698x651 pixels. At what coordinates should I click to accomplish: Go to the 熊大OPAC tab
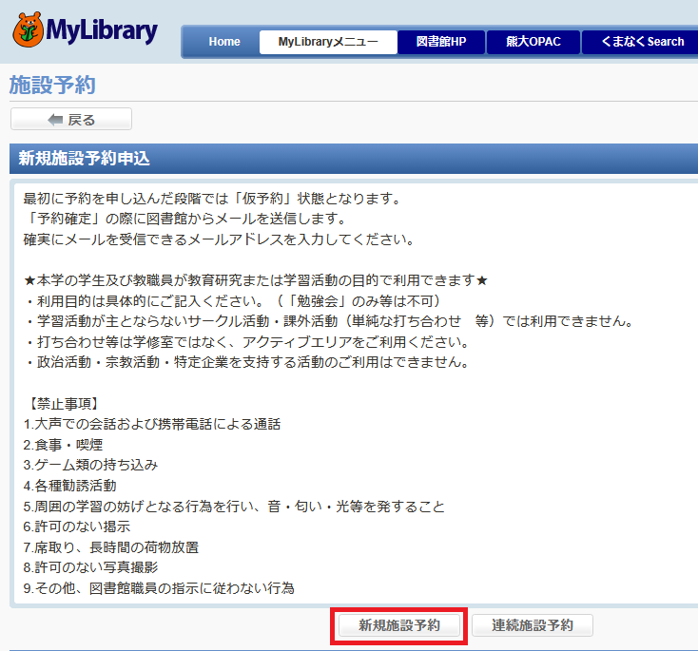[x=533, y=42]
